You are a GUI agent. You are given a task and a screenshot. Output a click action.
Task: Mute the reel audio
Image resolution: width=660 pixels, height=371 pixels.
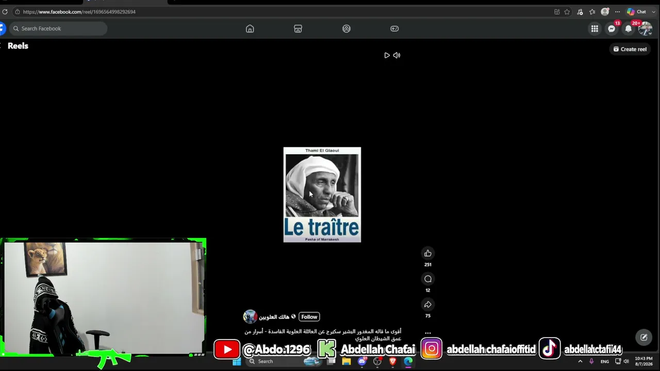(x=397, y=55)
